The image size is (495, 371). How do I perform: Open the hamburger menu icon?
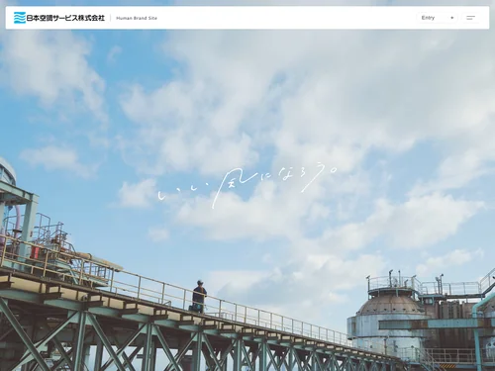coord(471,18)
